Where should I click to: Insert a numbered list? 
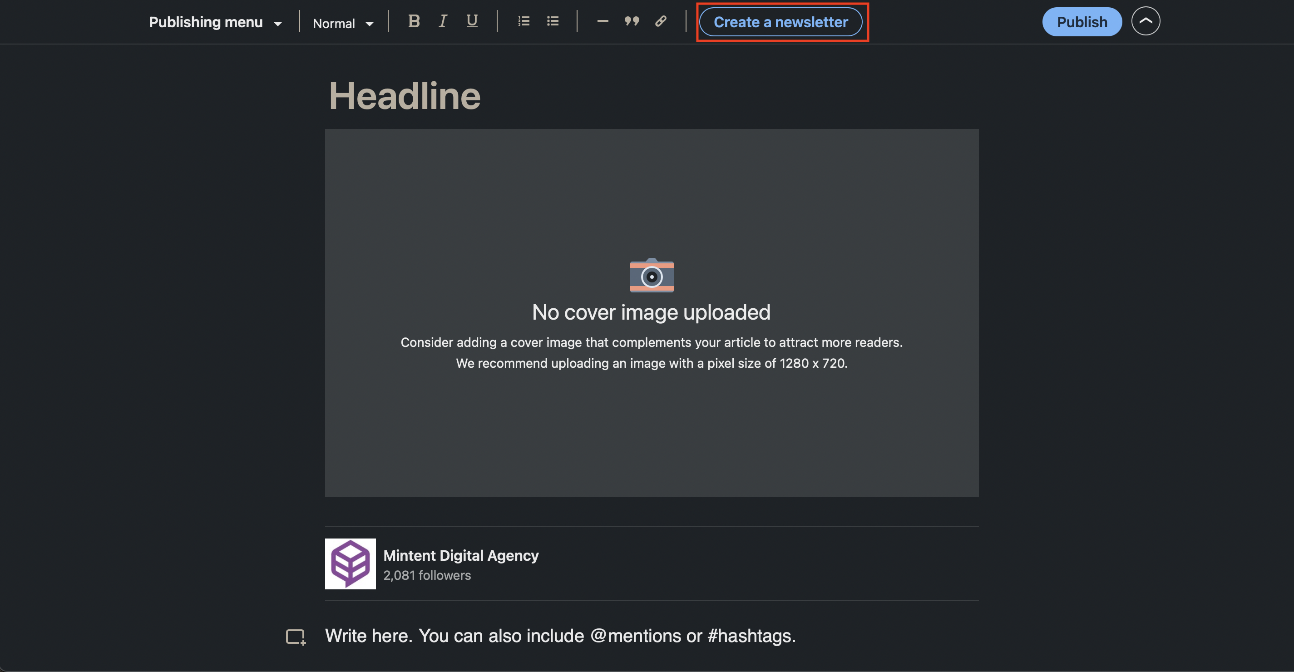524,21
